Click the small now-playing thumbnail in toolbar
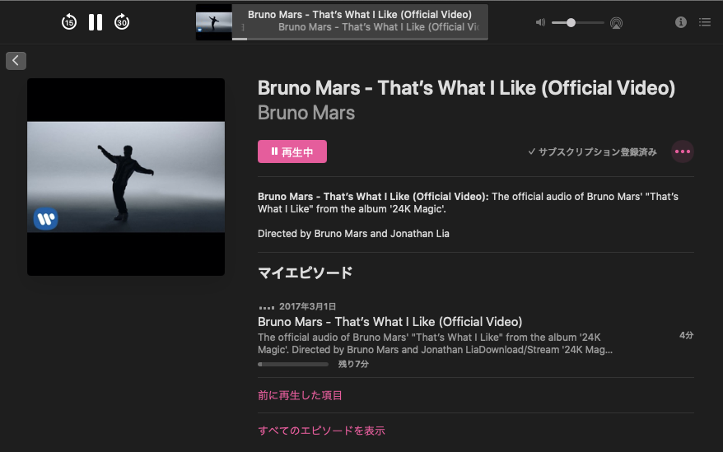The height and width of the screenshot is (452, 723). coord(214,22)
